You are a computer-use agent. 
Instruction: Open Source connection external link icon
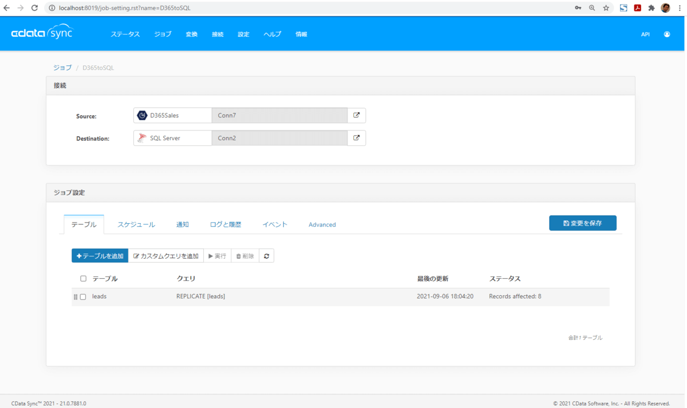tap(356, 116)
